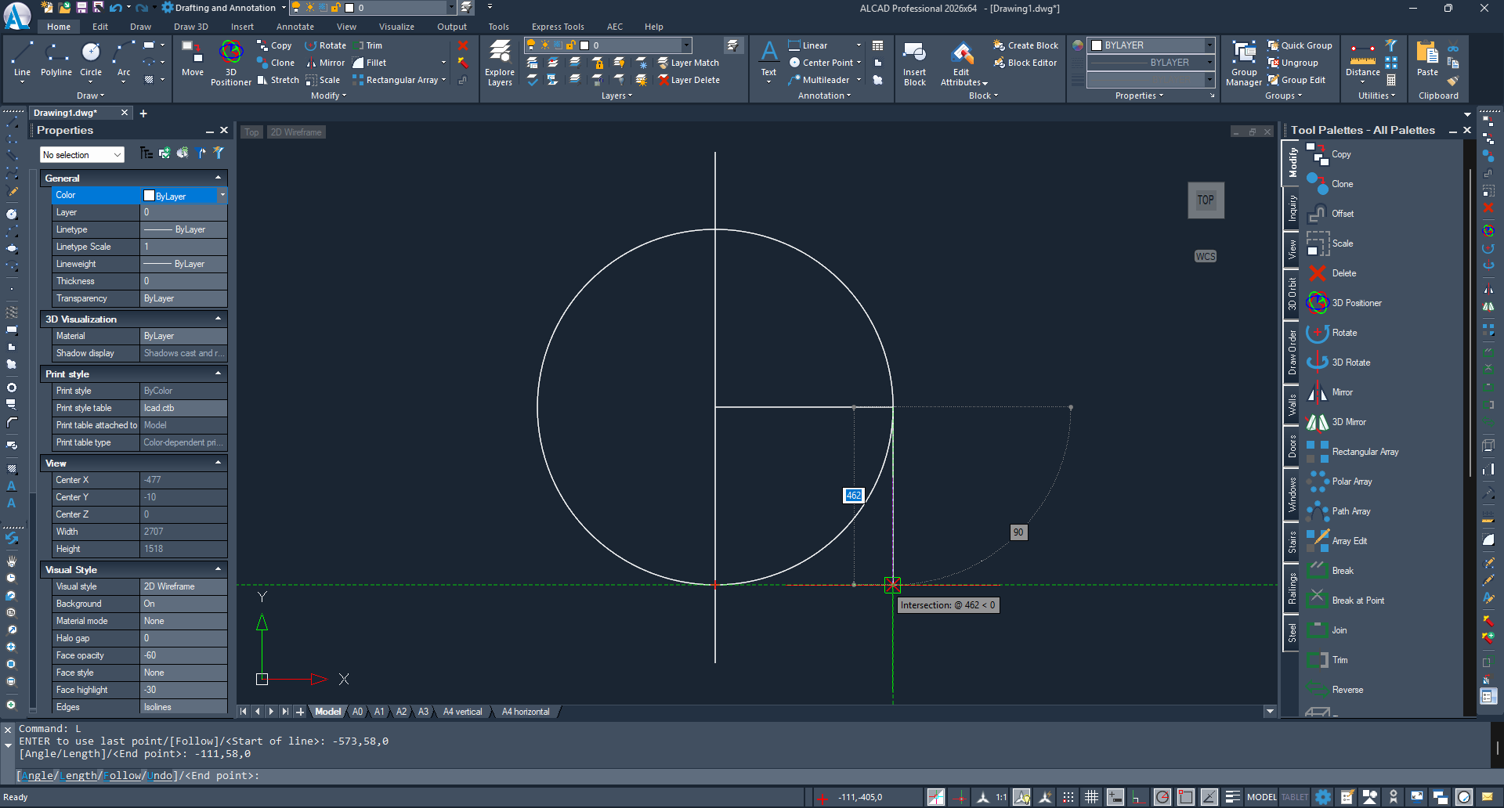Select the Insert Block tool
The height and width of the screenshot is (808, 1504).
(914, 61)
